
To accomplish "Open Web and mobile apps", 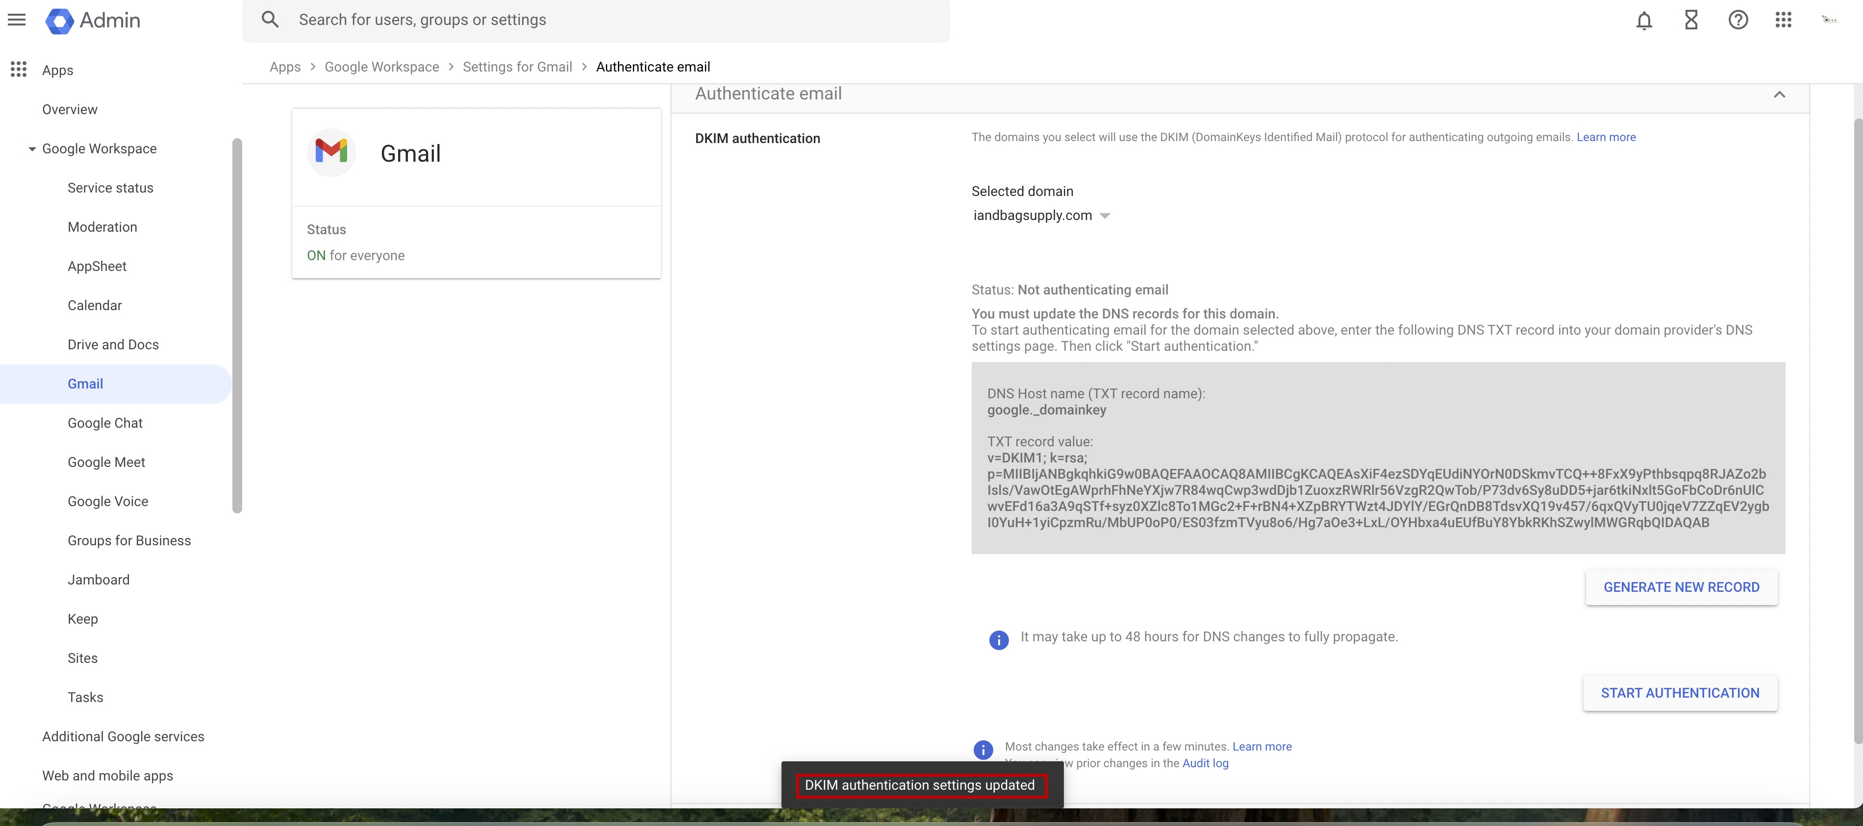I will tap(107, 776).
